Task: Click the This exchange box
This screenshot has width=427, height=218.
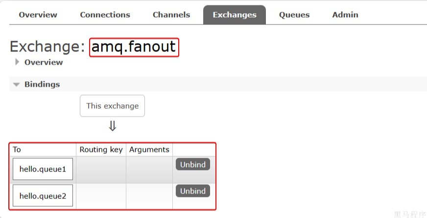Action: point(112,106)
